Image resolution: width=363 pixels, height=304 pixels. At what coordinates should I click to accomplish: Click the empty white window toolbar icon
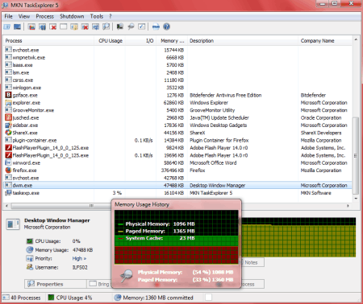point(64,27)
